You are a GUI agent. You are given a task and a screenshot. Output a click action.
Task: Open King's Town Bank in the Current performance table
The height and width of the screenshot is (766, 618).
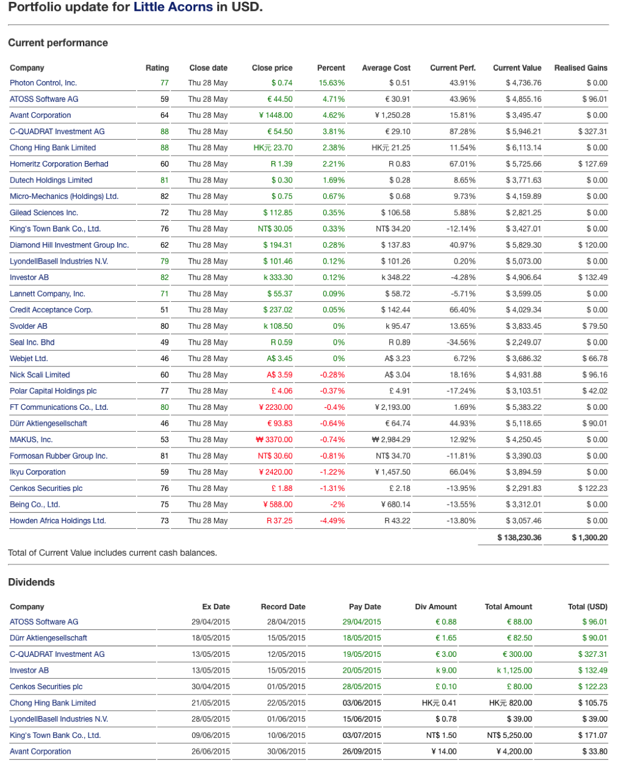pos(56,229)
